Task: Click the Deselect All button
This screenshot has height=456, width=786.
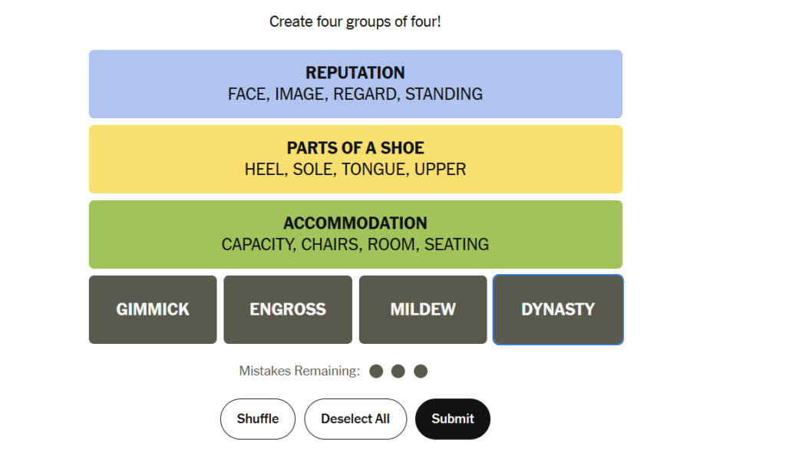Action: (355, 419)
